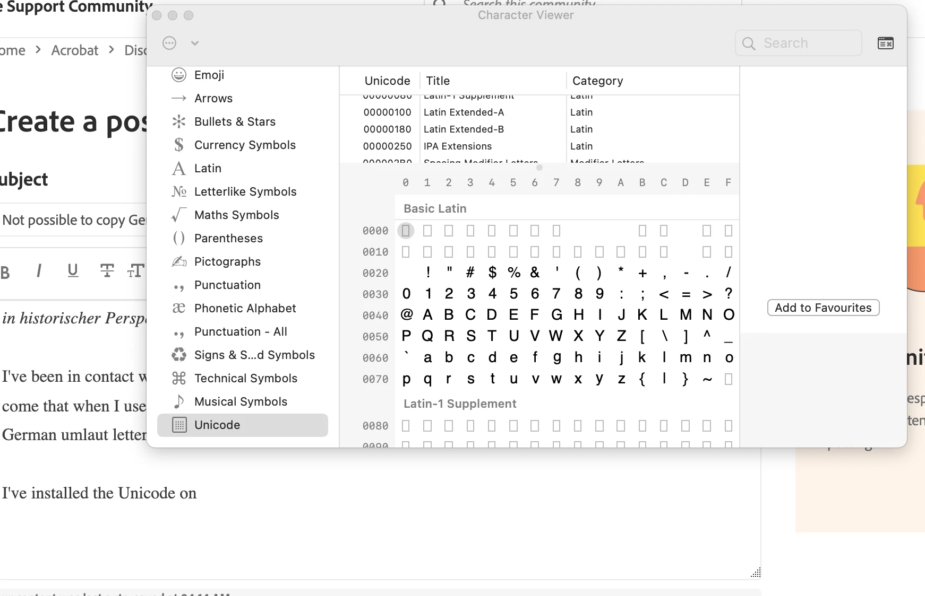The image size is (925, 596).
Task: Select the backslash character in grid
Action: pos(664,336)
